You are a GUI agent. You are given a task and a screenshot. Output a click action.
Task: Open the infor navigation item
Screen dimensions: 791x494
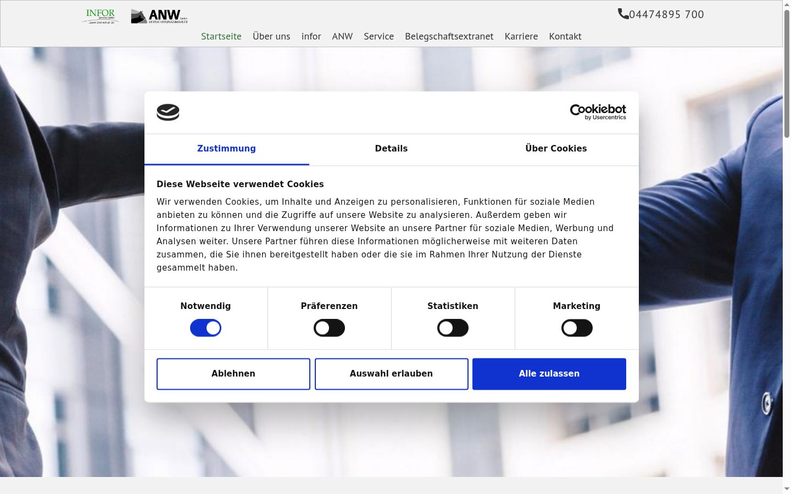311,36
